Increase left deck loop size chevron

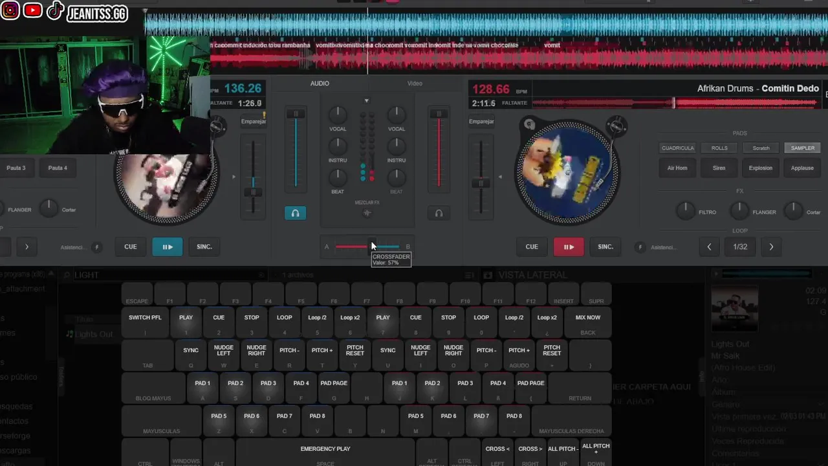[27, 247]
